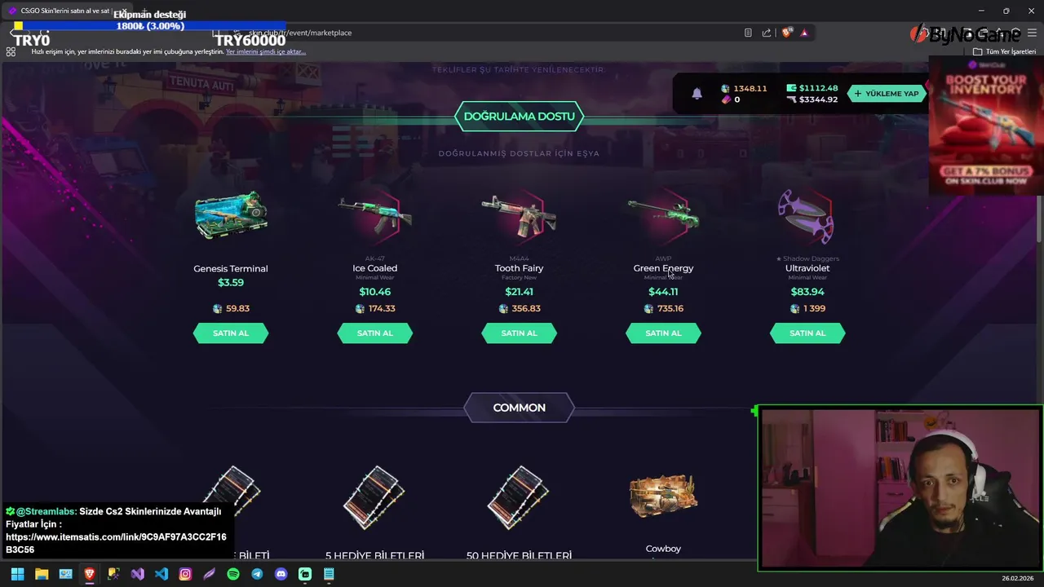The image size is (1044, 587).
Task: Click the 735.16 coin price
Action: (x=670, y=309)
